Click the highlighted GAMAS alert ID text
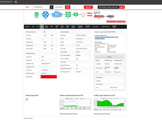The width and height of the screenshot is (162, 120). coord(106,38)
